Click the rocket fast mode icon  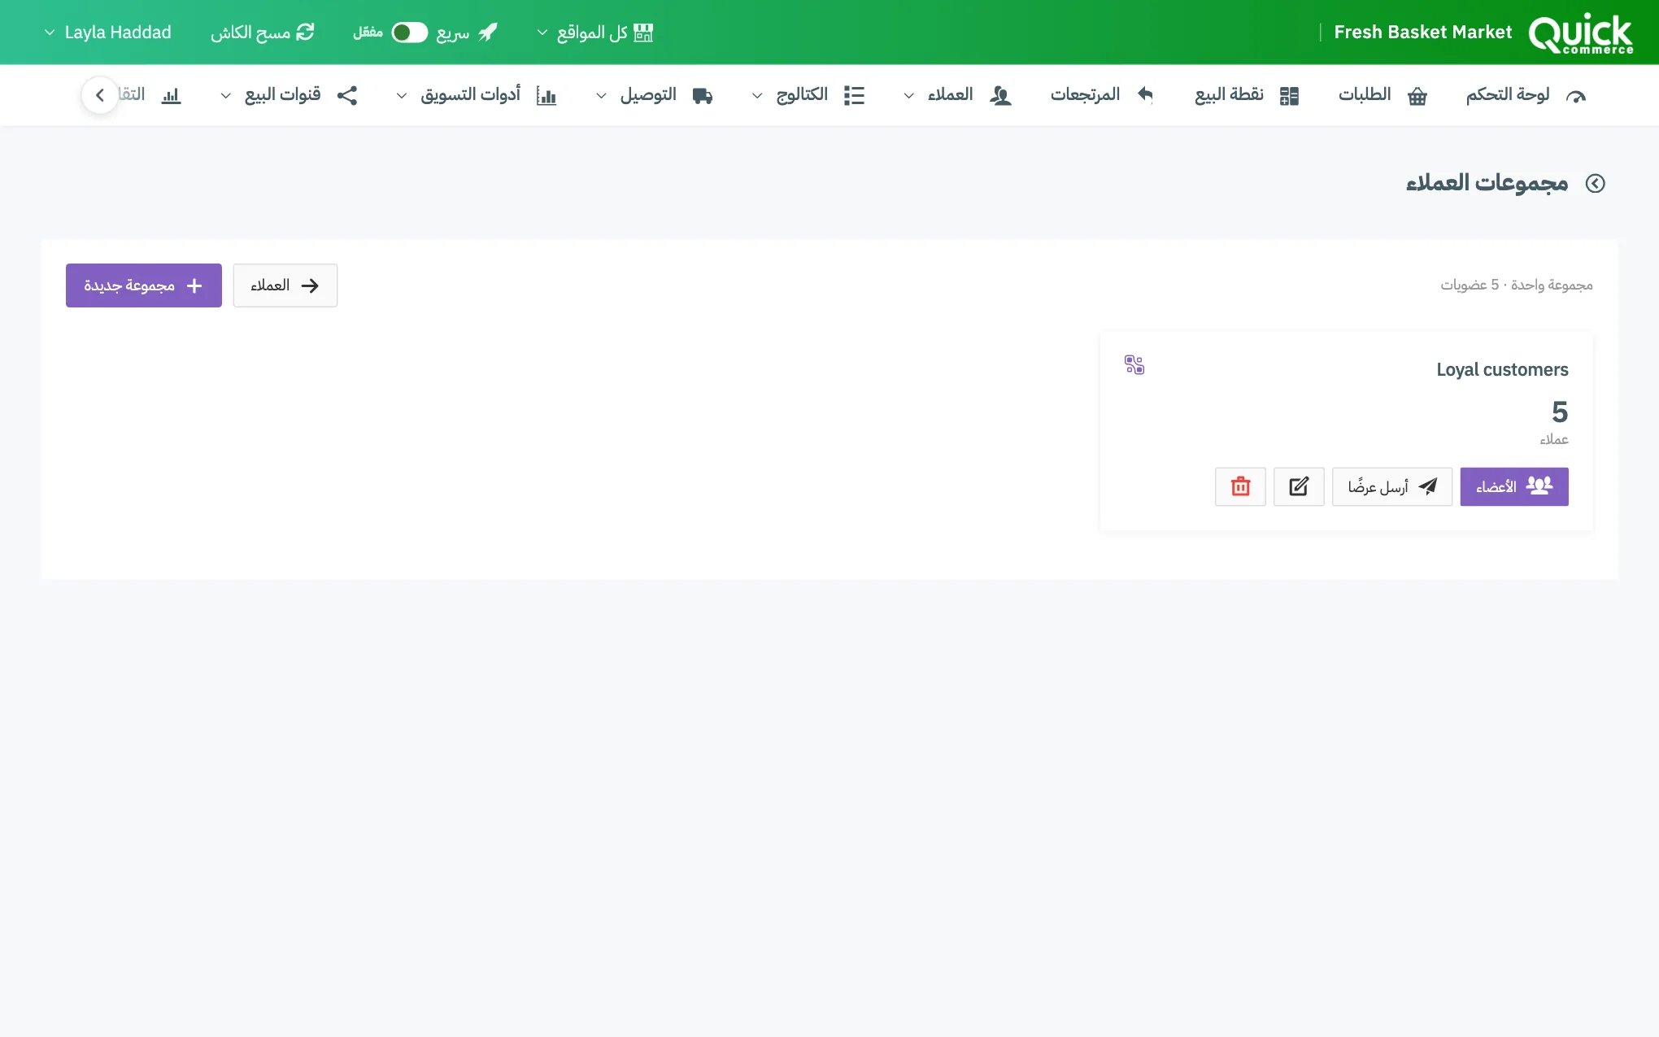click(x=487, y=33)
